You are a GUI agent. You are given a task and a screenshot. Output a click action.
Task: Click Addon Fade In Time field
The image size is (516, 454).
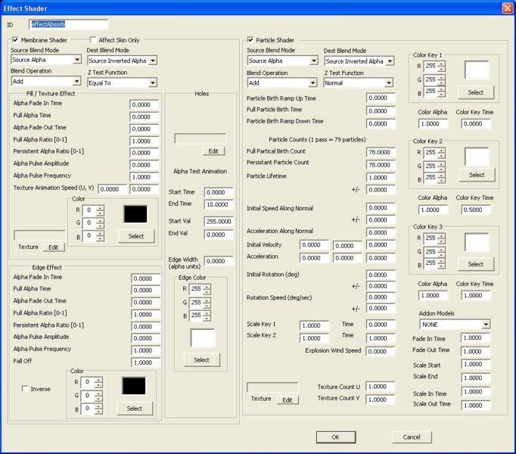pyautogui.click(x=476, y=337)
